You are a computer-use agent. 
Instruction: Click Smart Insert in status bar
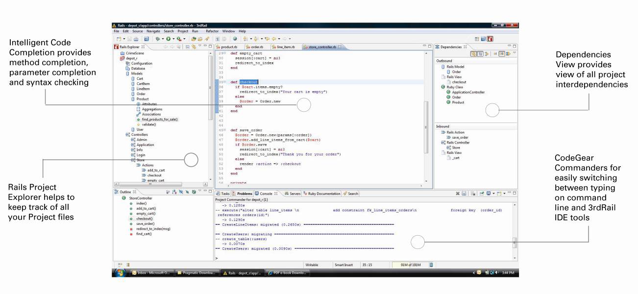coord(344,265)
